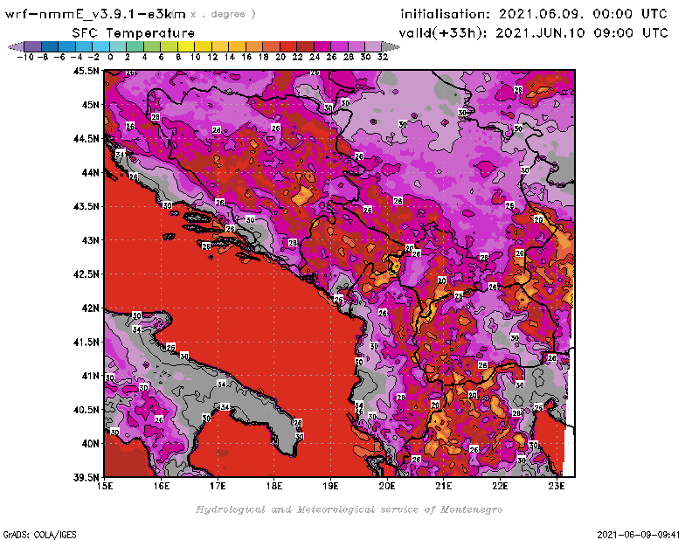Click the legend swatch between 0 and 2

pyautogui.click(x=118, y=46)
